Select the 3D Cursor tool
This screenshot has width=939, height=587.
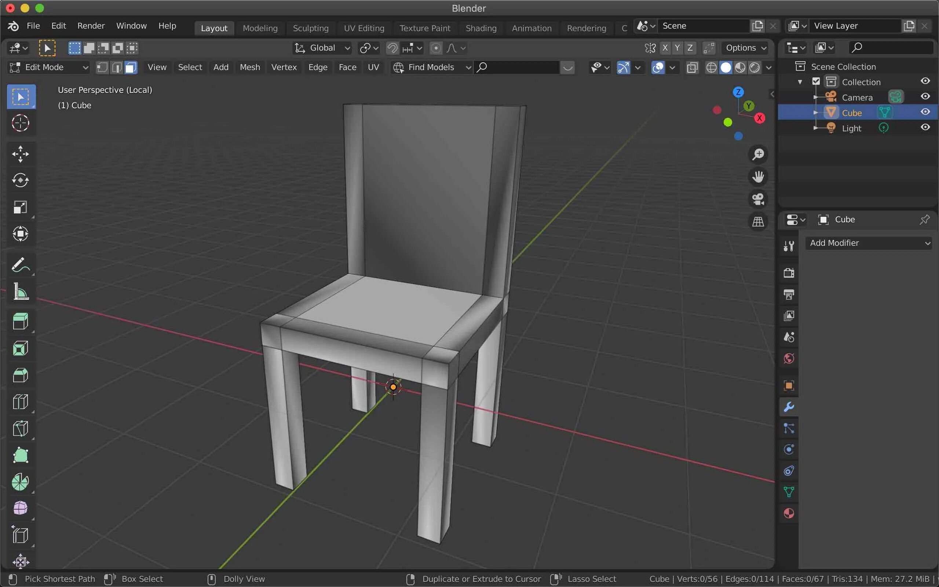(20, 124)
